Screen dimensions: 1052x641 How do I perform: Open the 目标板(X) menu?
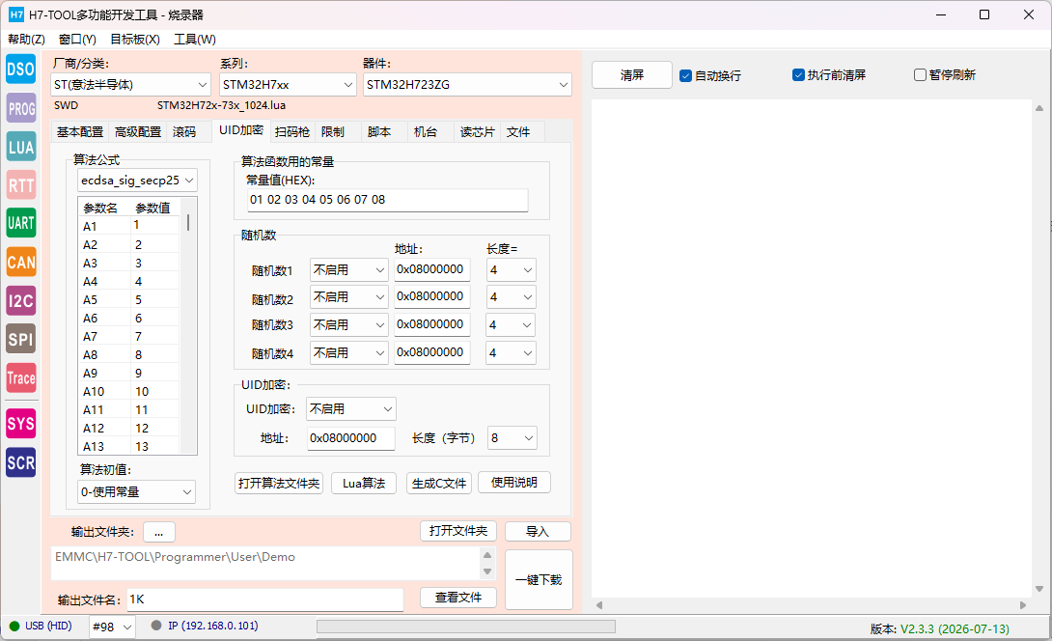point(135,39)
